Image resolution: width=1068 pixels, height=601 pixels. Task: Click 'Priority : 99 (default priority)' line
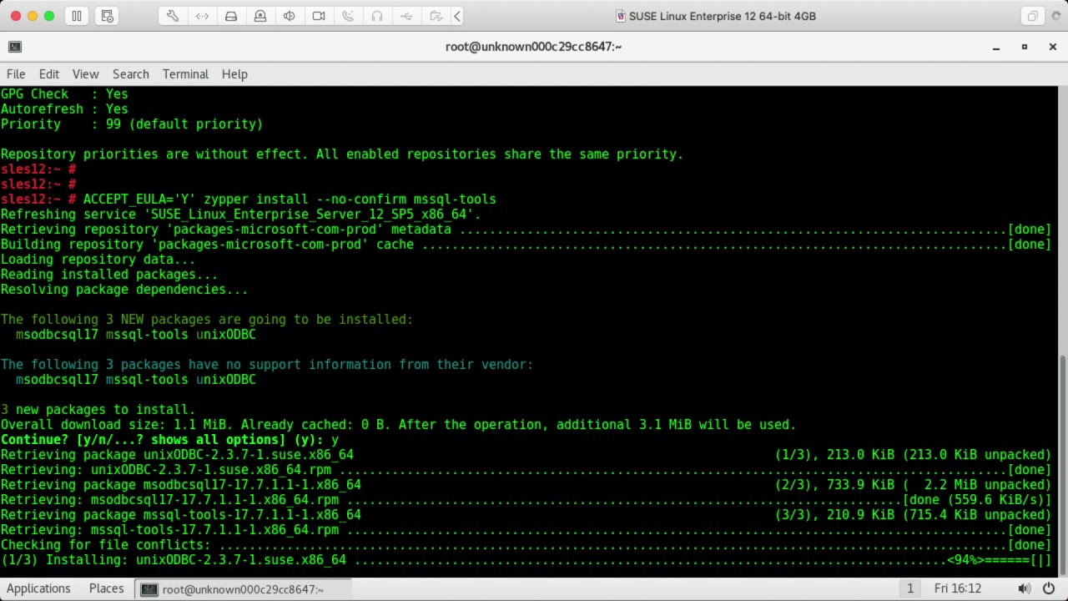coord(132,124)
